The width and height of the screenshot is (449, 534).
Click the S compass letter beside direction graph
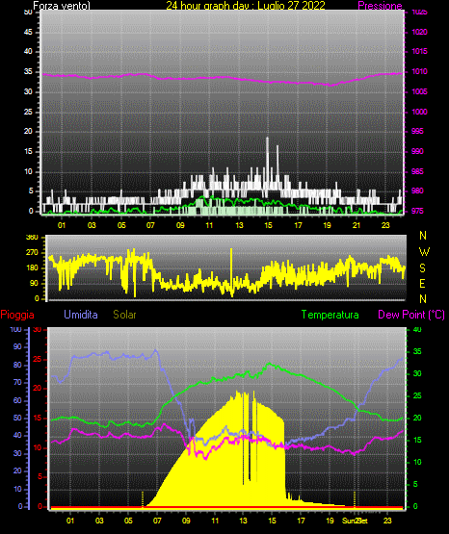422,268
